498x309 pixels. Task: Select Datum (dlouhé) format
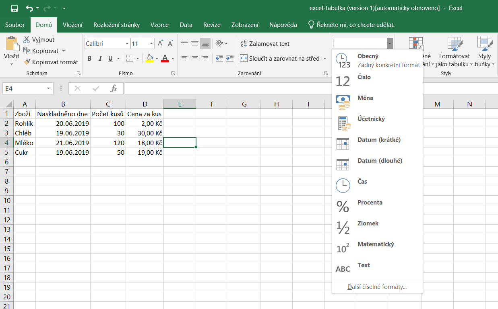click(x=377, y=164)
